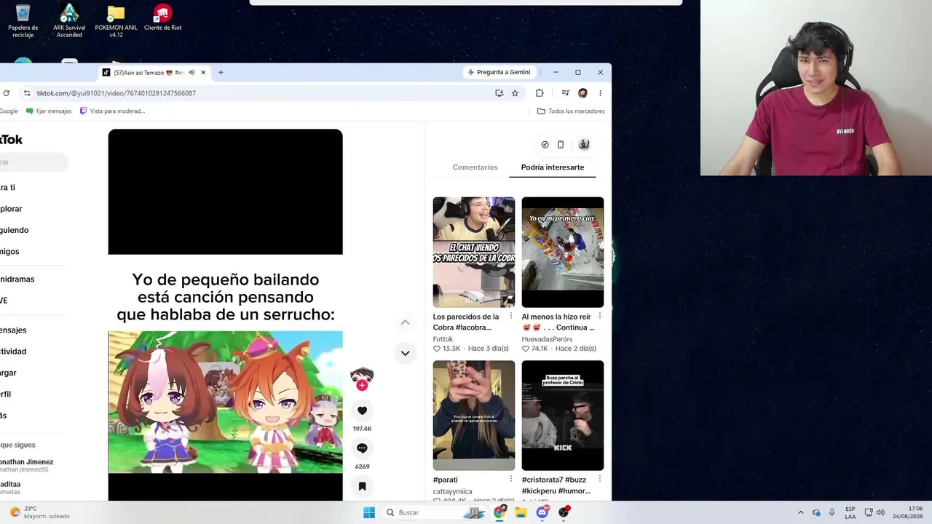Screen dimensions: 932x524
Task: Open Papelera de reciclaje on the desktop
Action: [x=23, y=21]
